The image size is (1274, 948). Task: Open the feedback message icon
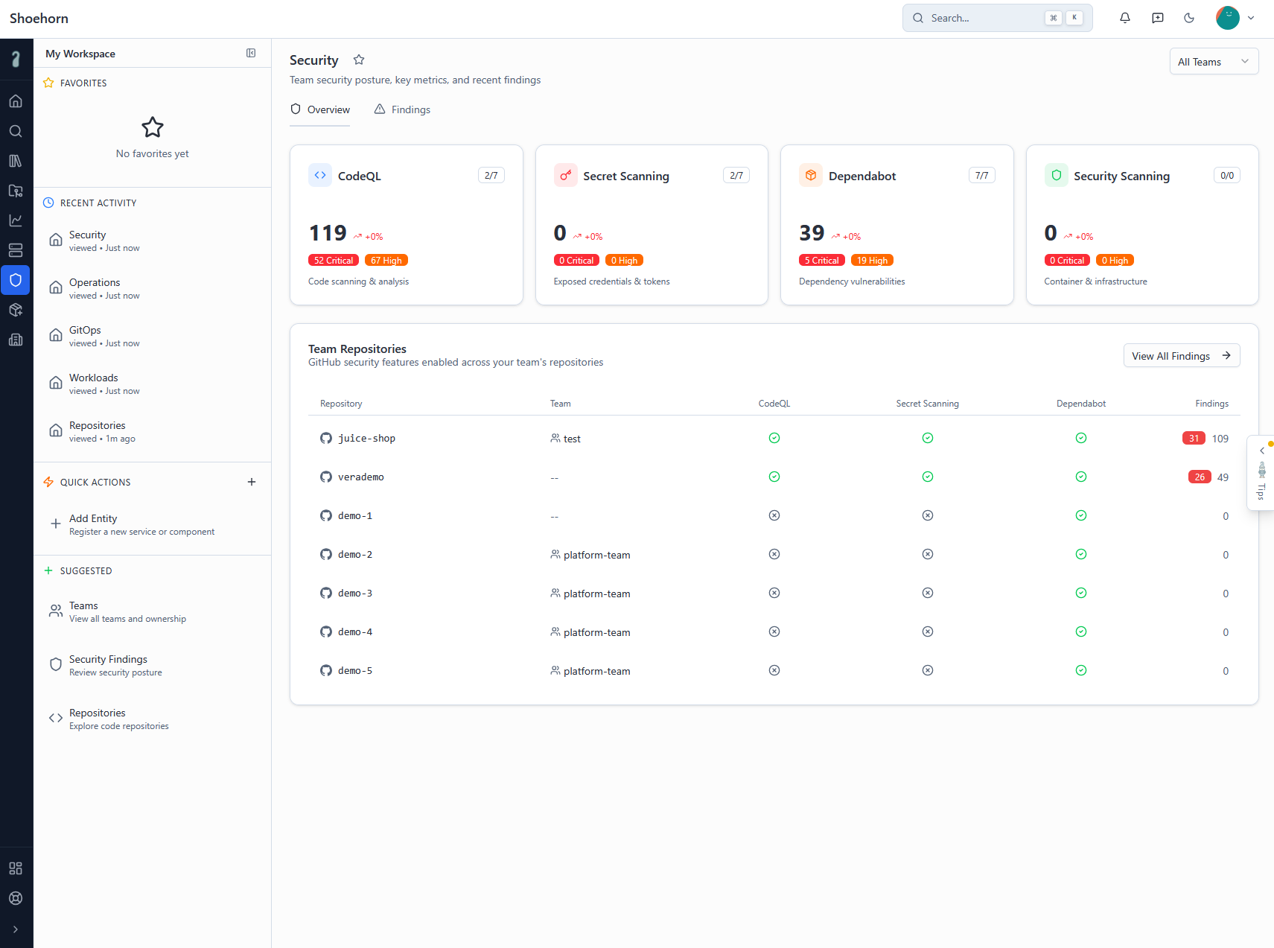(x=1157, y=18)
